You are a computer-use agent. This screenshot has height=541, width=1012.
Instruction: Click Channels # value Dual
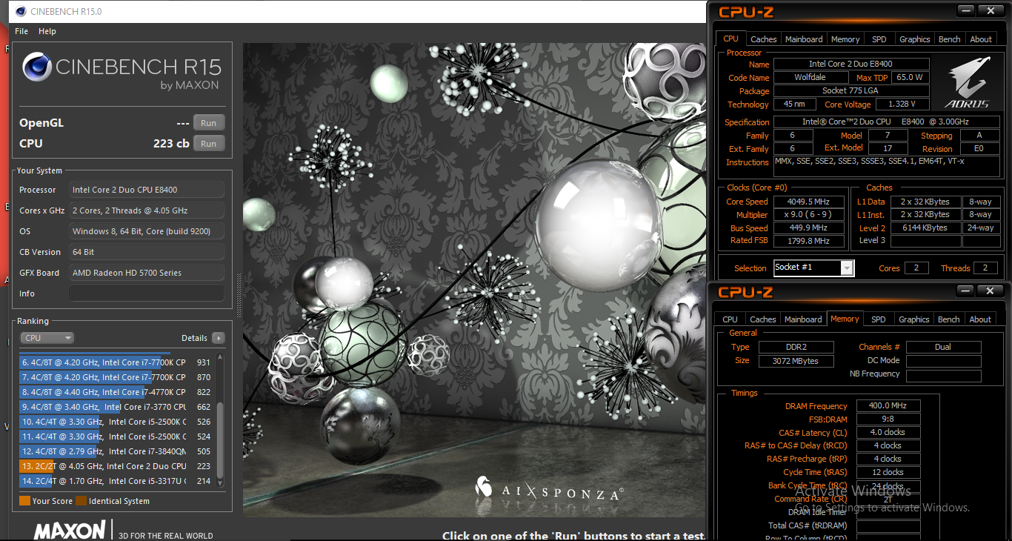point(943,347)
